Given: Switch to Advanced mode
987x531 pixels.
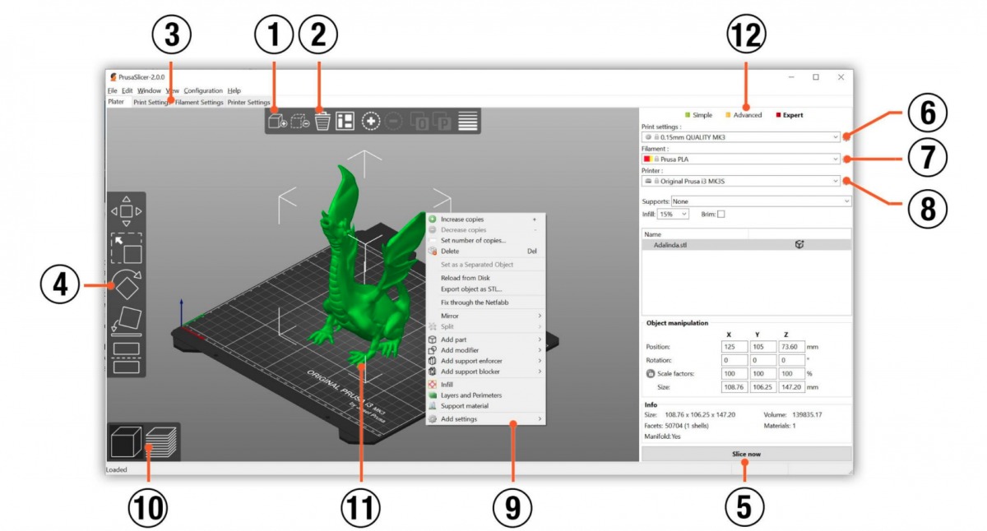Looking at the screenshot, I should click(x=748, y=115).
